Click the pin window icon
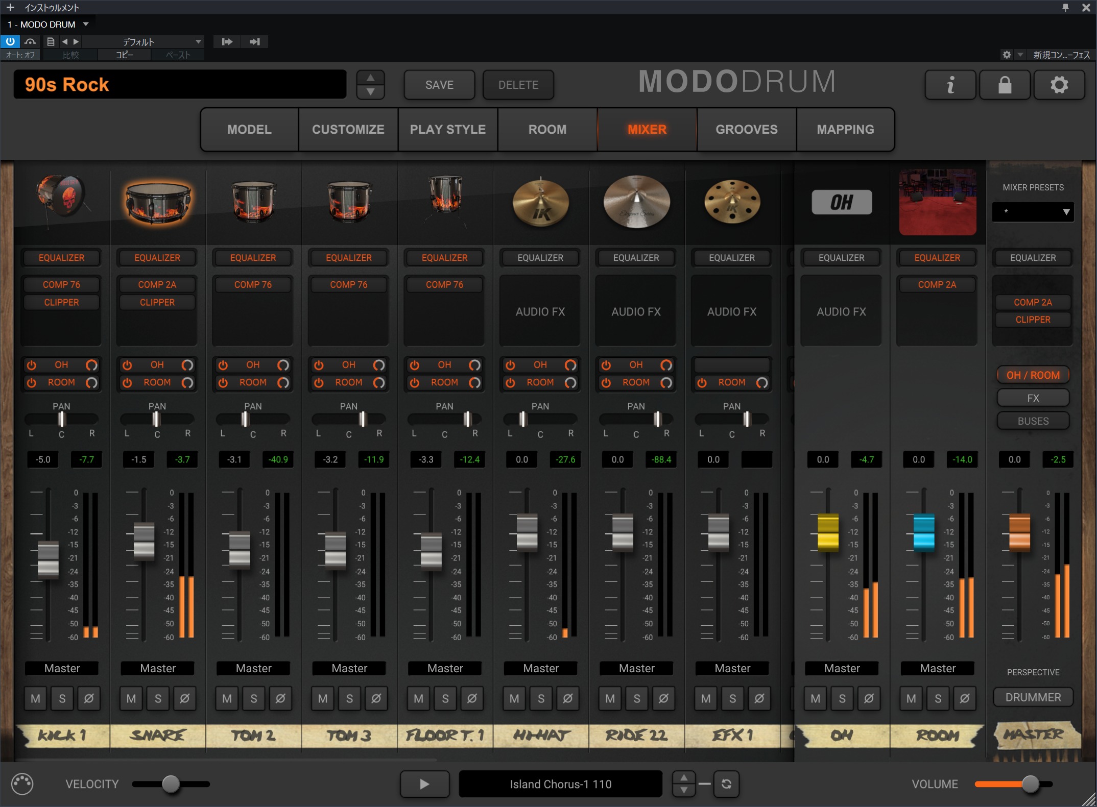1097x807 pixels. pos(1065,8)
